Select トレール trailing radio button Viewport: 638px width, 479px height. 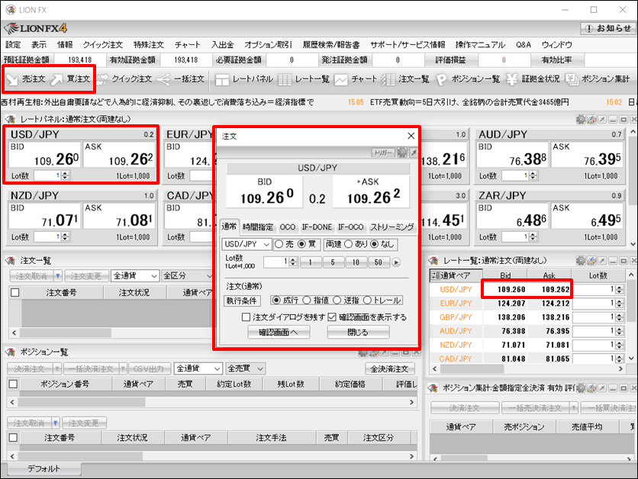(x=367, y=300)
